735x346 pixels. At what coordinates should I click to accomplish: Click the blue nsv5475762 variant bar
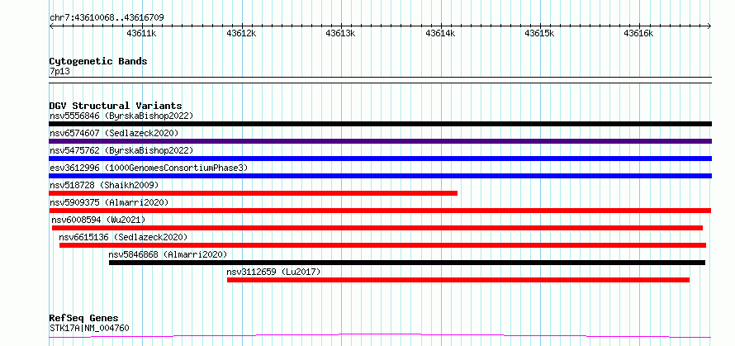pyautogui.click(x=380, y=159)
